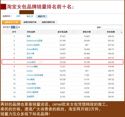The height and width of the screenshot is (117, 125).
Task: Open the Oiwas/爱华仕 brand link
Action: click(32, 49)
